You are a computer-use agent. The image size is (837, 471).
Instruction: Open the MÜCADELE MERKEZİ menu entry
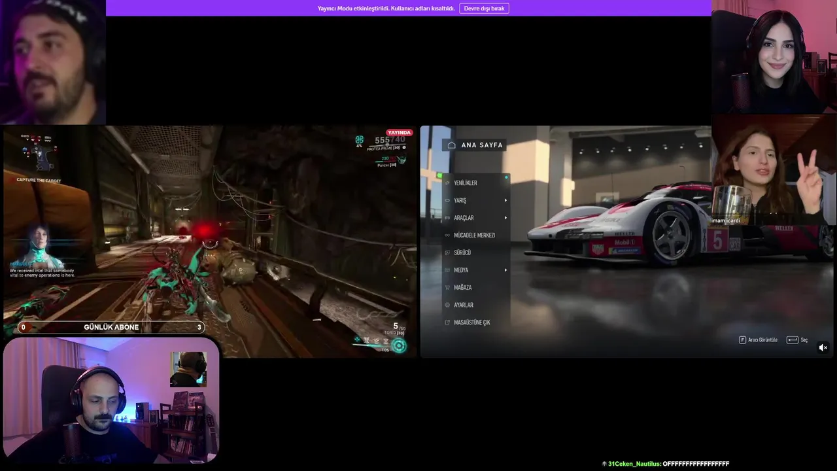pyautogui.click(x=475, y=235)
